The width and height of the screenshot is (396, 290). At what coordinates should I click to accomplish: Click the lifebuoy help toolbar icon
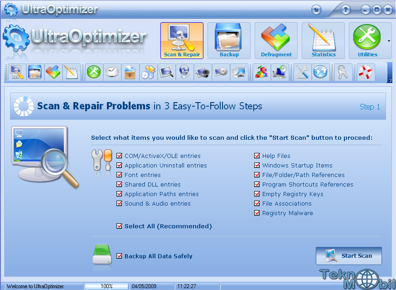pyautogui.click(x=366, y=72)
